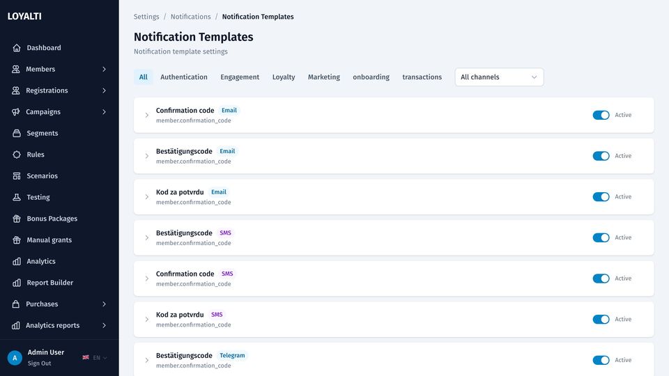
Task: Expand the Analytics reports submenu chevron
Action: [x=104, y=325]
